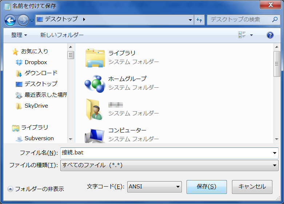Click the キャンセル button
The width and height of the screenshot is (284, 204).
252,187
